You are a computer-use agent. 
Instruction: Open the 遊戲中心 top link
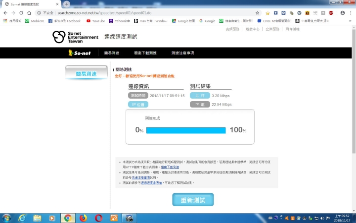[253, 29]
